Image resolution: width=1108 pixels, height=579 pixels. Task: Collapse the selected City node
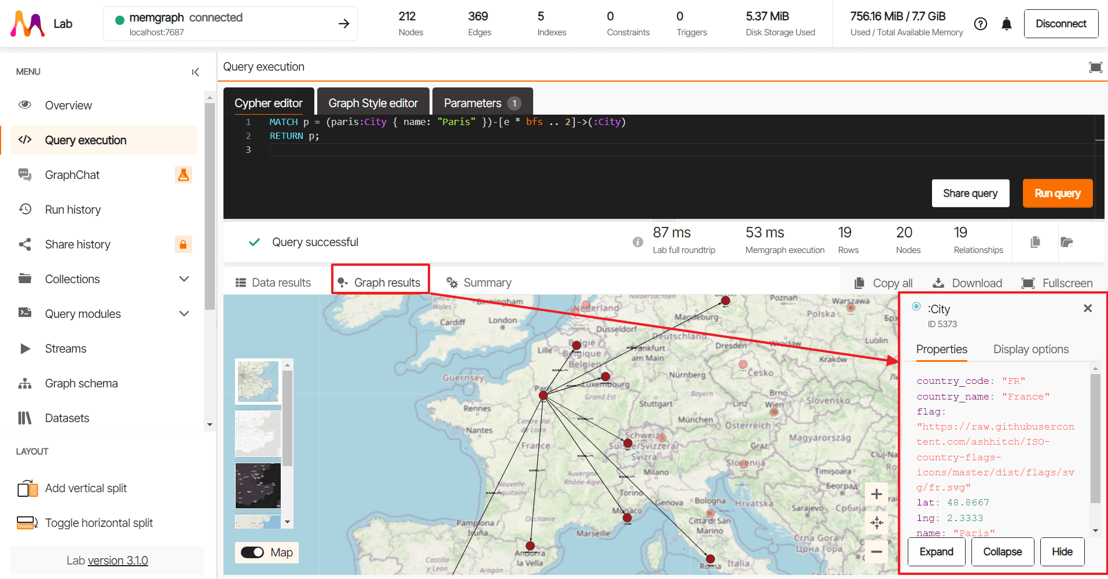[x=1003, y=552]
